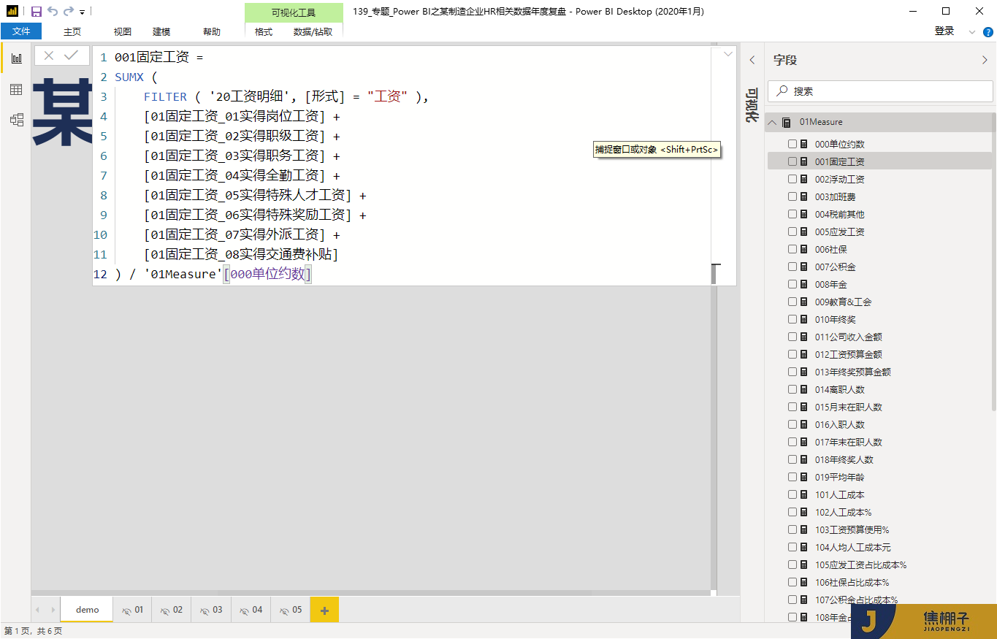Click the Save icon in title bar
The height and width of the screenshot is (639, 997).
[x=36, y=12]
